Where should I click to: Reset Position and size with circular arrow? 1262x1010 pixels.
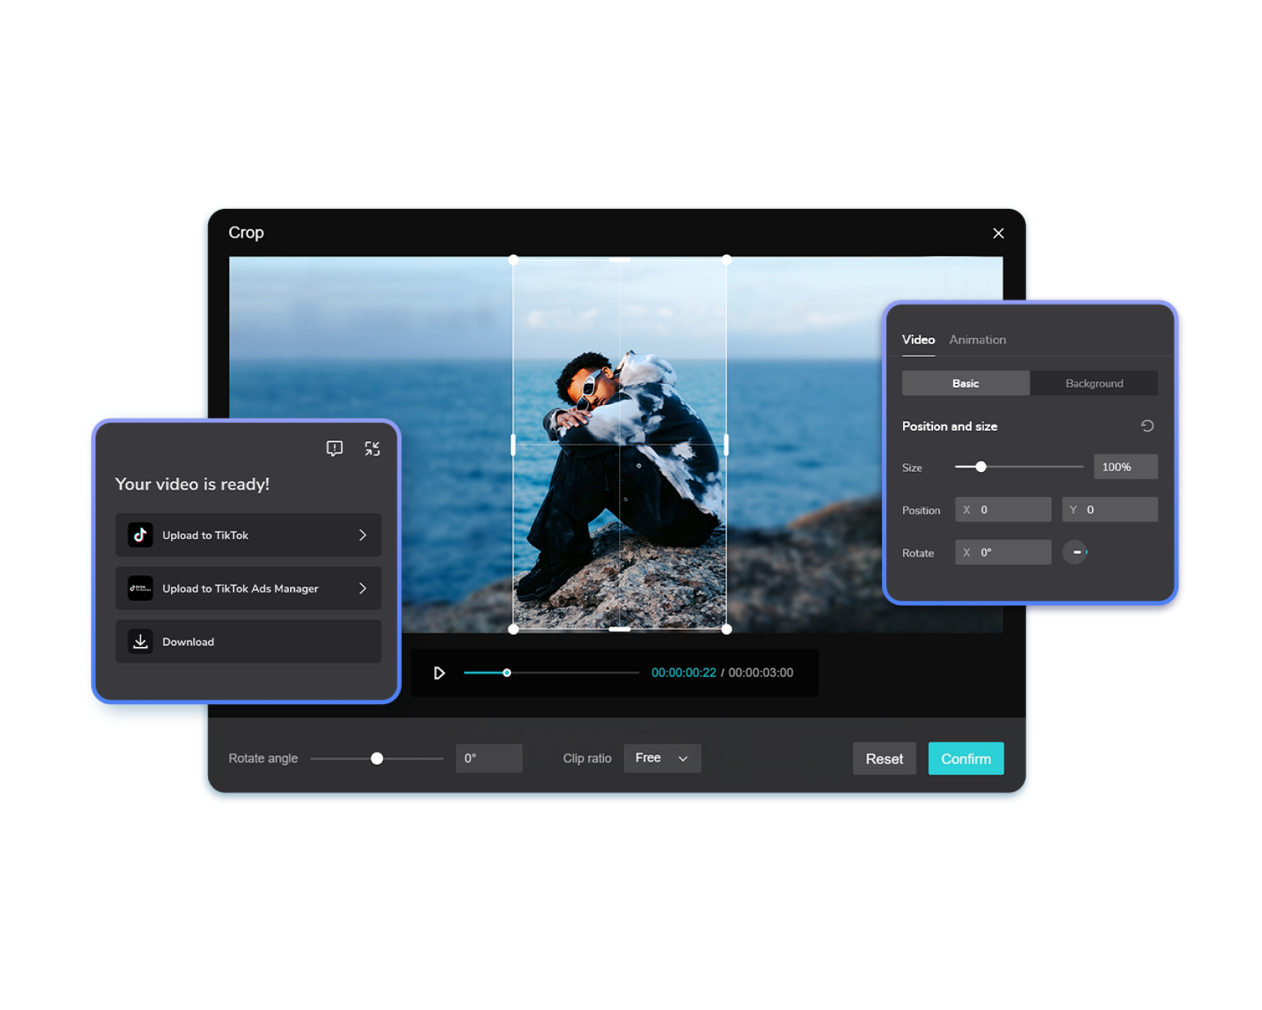coord(1146,426)
